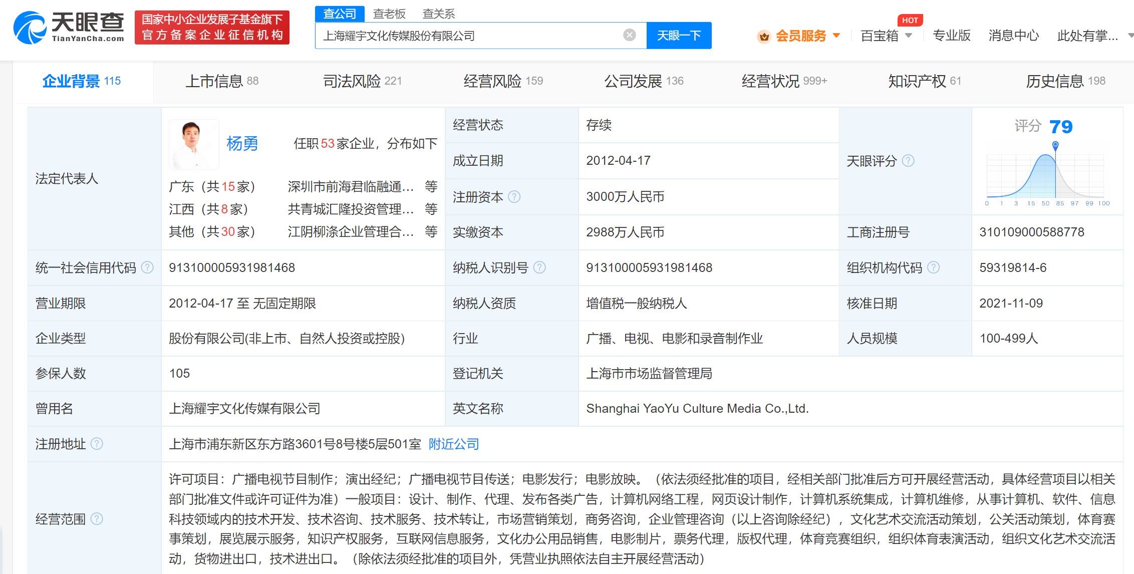Viewport: 1134px width, 574px height.
Task: Clear the search box with X icon
Action: (630, 35)
